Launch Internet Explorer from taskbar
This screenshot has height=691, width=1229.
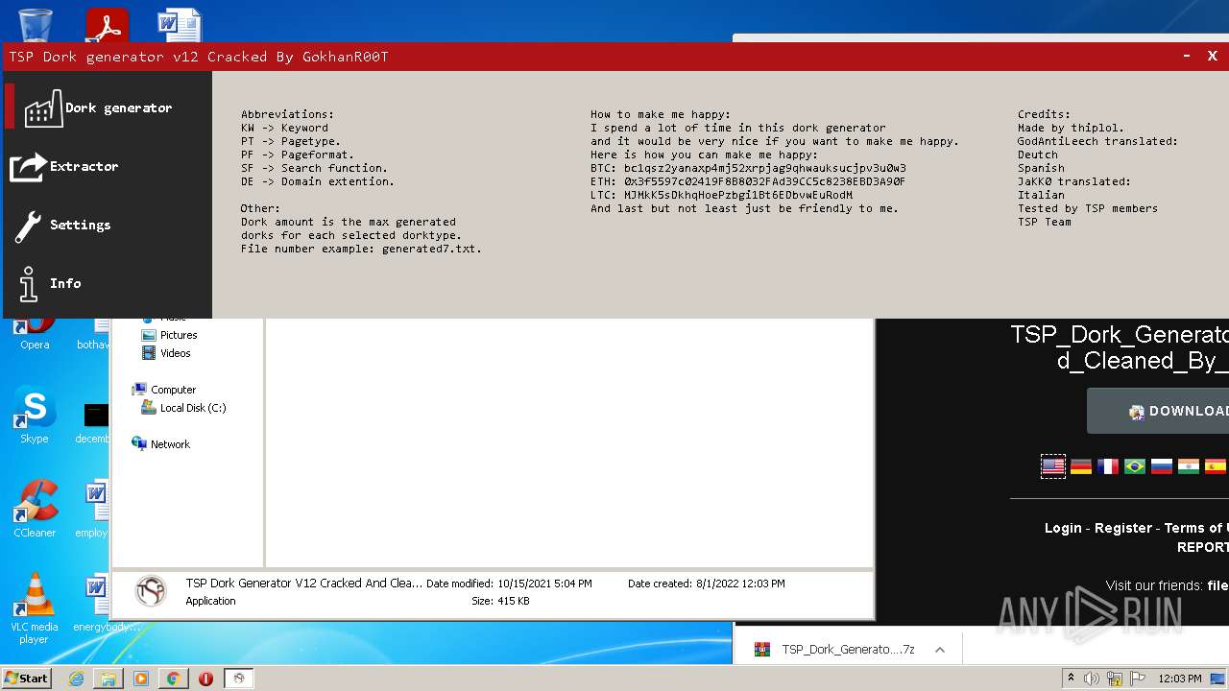pyautogui.click(x=76, y=679)
